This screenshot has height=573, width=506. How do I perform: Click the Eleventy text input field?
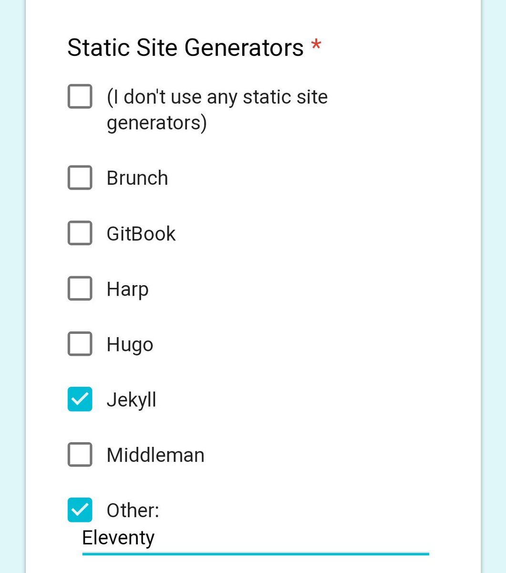coord(256,538)
